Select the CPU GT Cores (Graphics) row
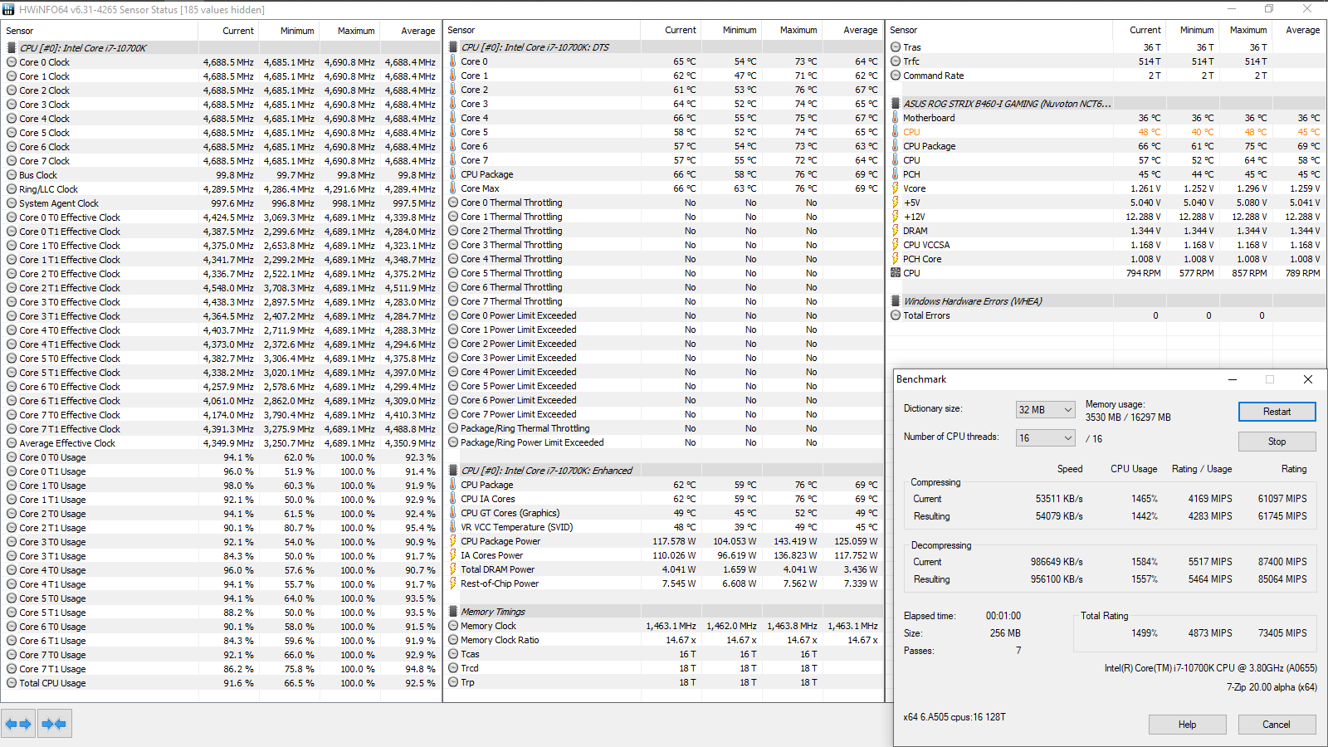The height and width of the screenshot is (747, 1328). point(663,513)
